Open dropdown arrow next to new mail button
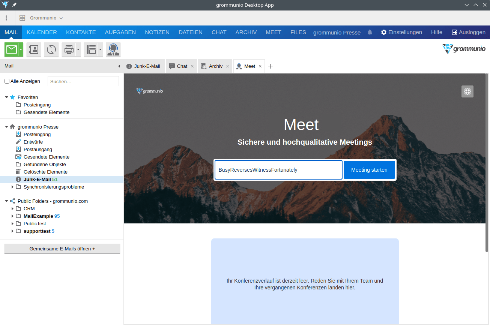 pyautogui.click(x=21, y=49)
